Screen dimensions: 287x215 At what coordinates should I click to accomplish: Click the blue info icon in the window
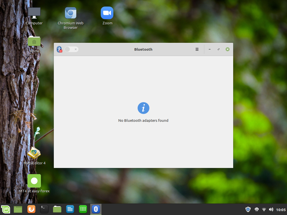143,108
